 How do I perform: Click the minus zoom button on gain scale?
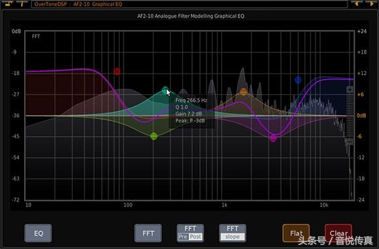[350, 141]
